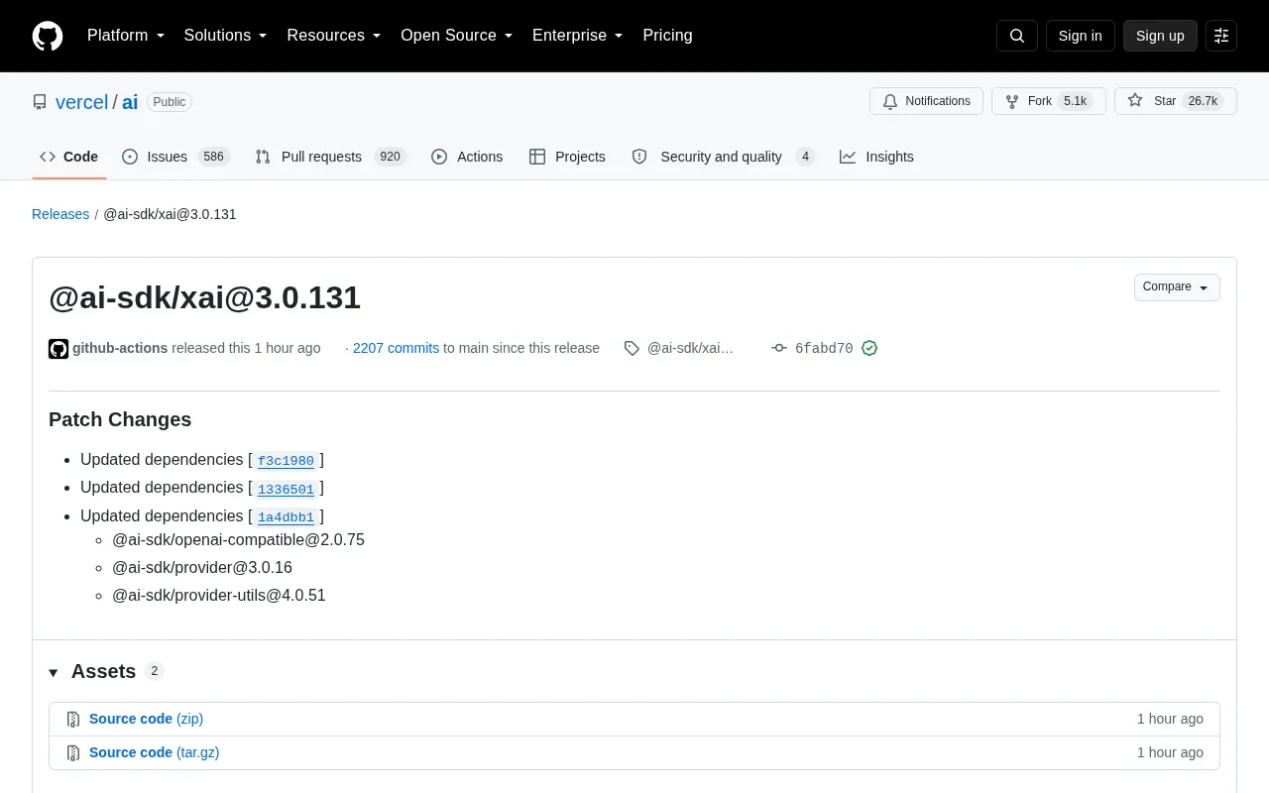This screenshot has height=793, width=1269.
Task: Open the Open Source dropdown
Action: click(x=457, y=36)
